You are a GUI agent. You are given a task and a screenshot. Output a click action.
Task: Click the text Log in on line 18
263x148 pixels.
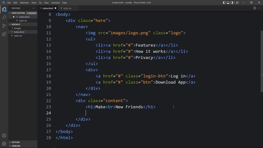pos(178,76)
